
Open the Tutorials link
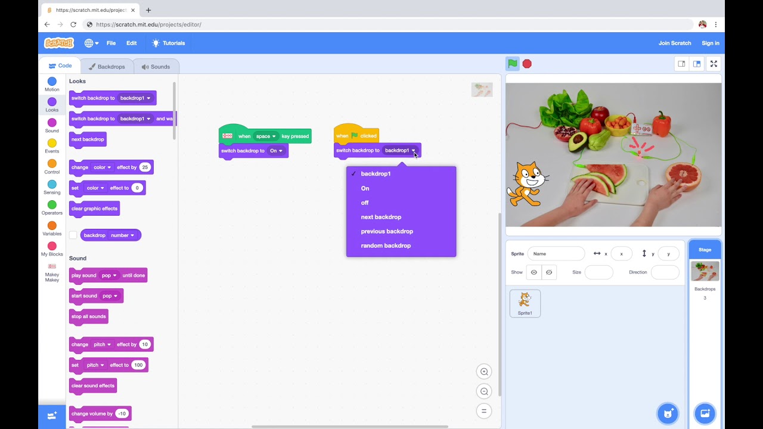coord(168,43)
